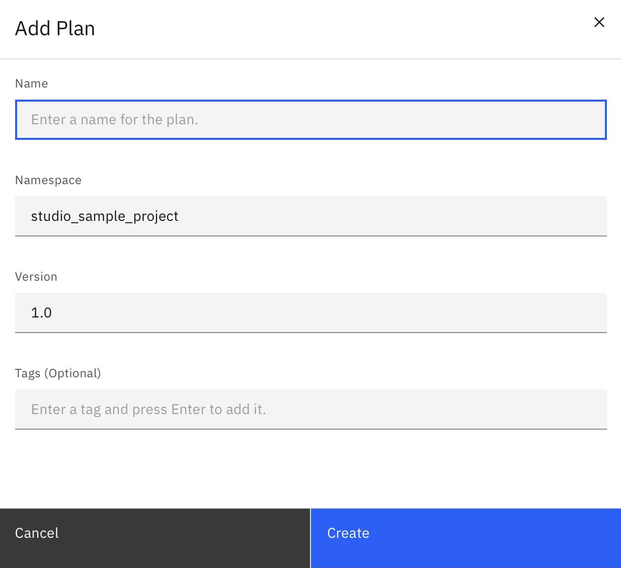Click the blank area below the Tags field
The height and width of the screenshot is (568, 621).
point(310,468)
